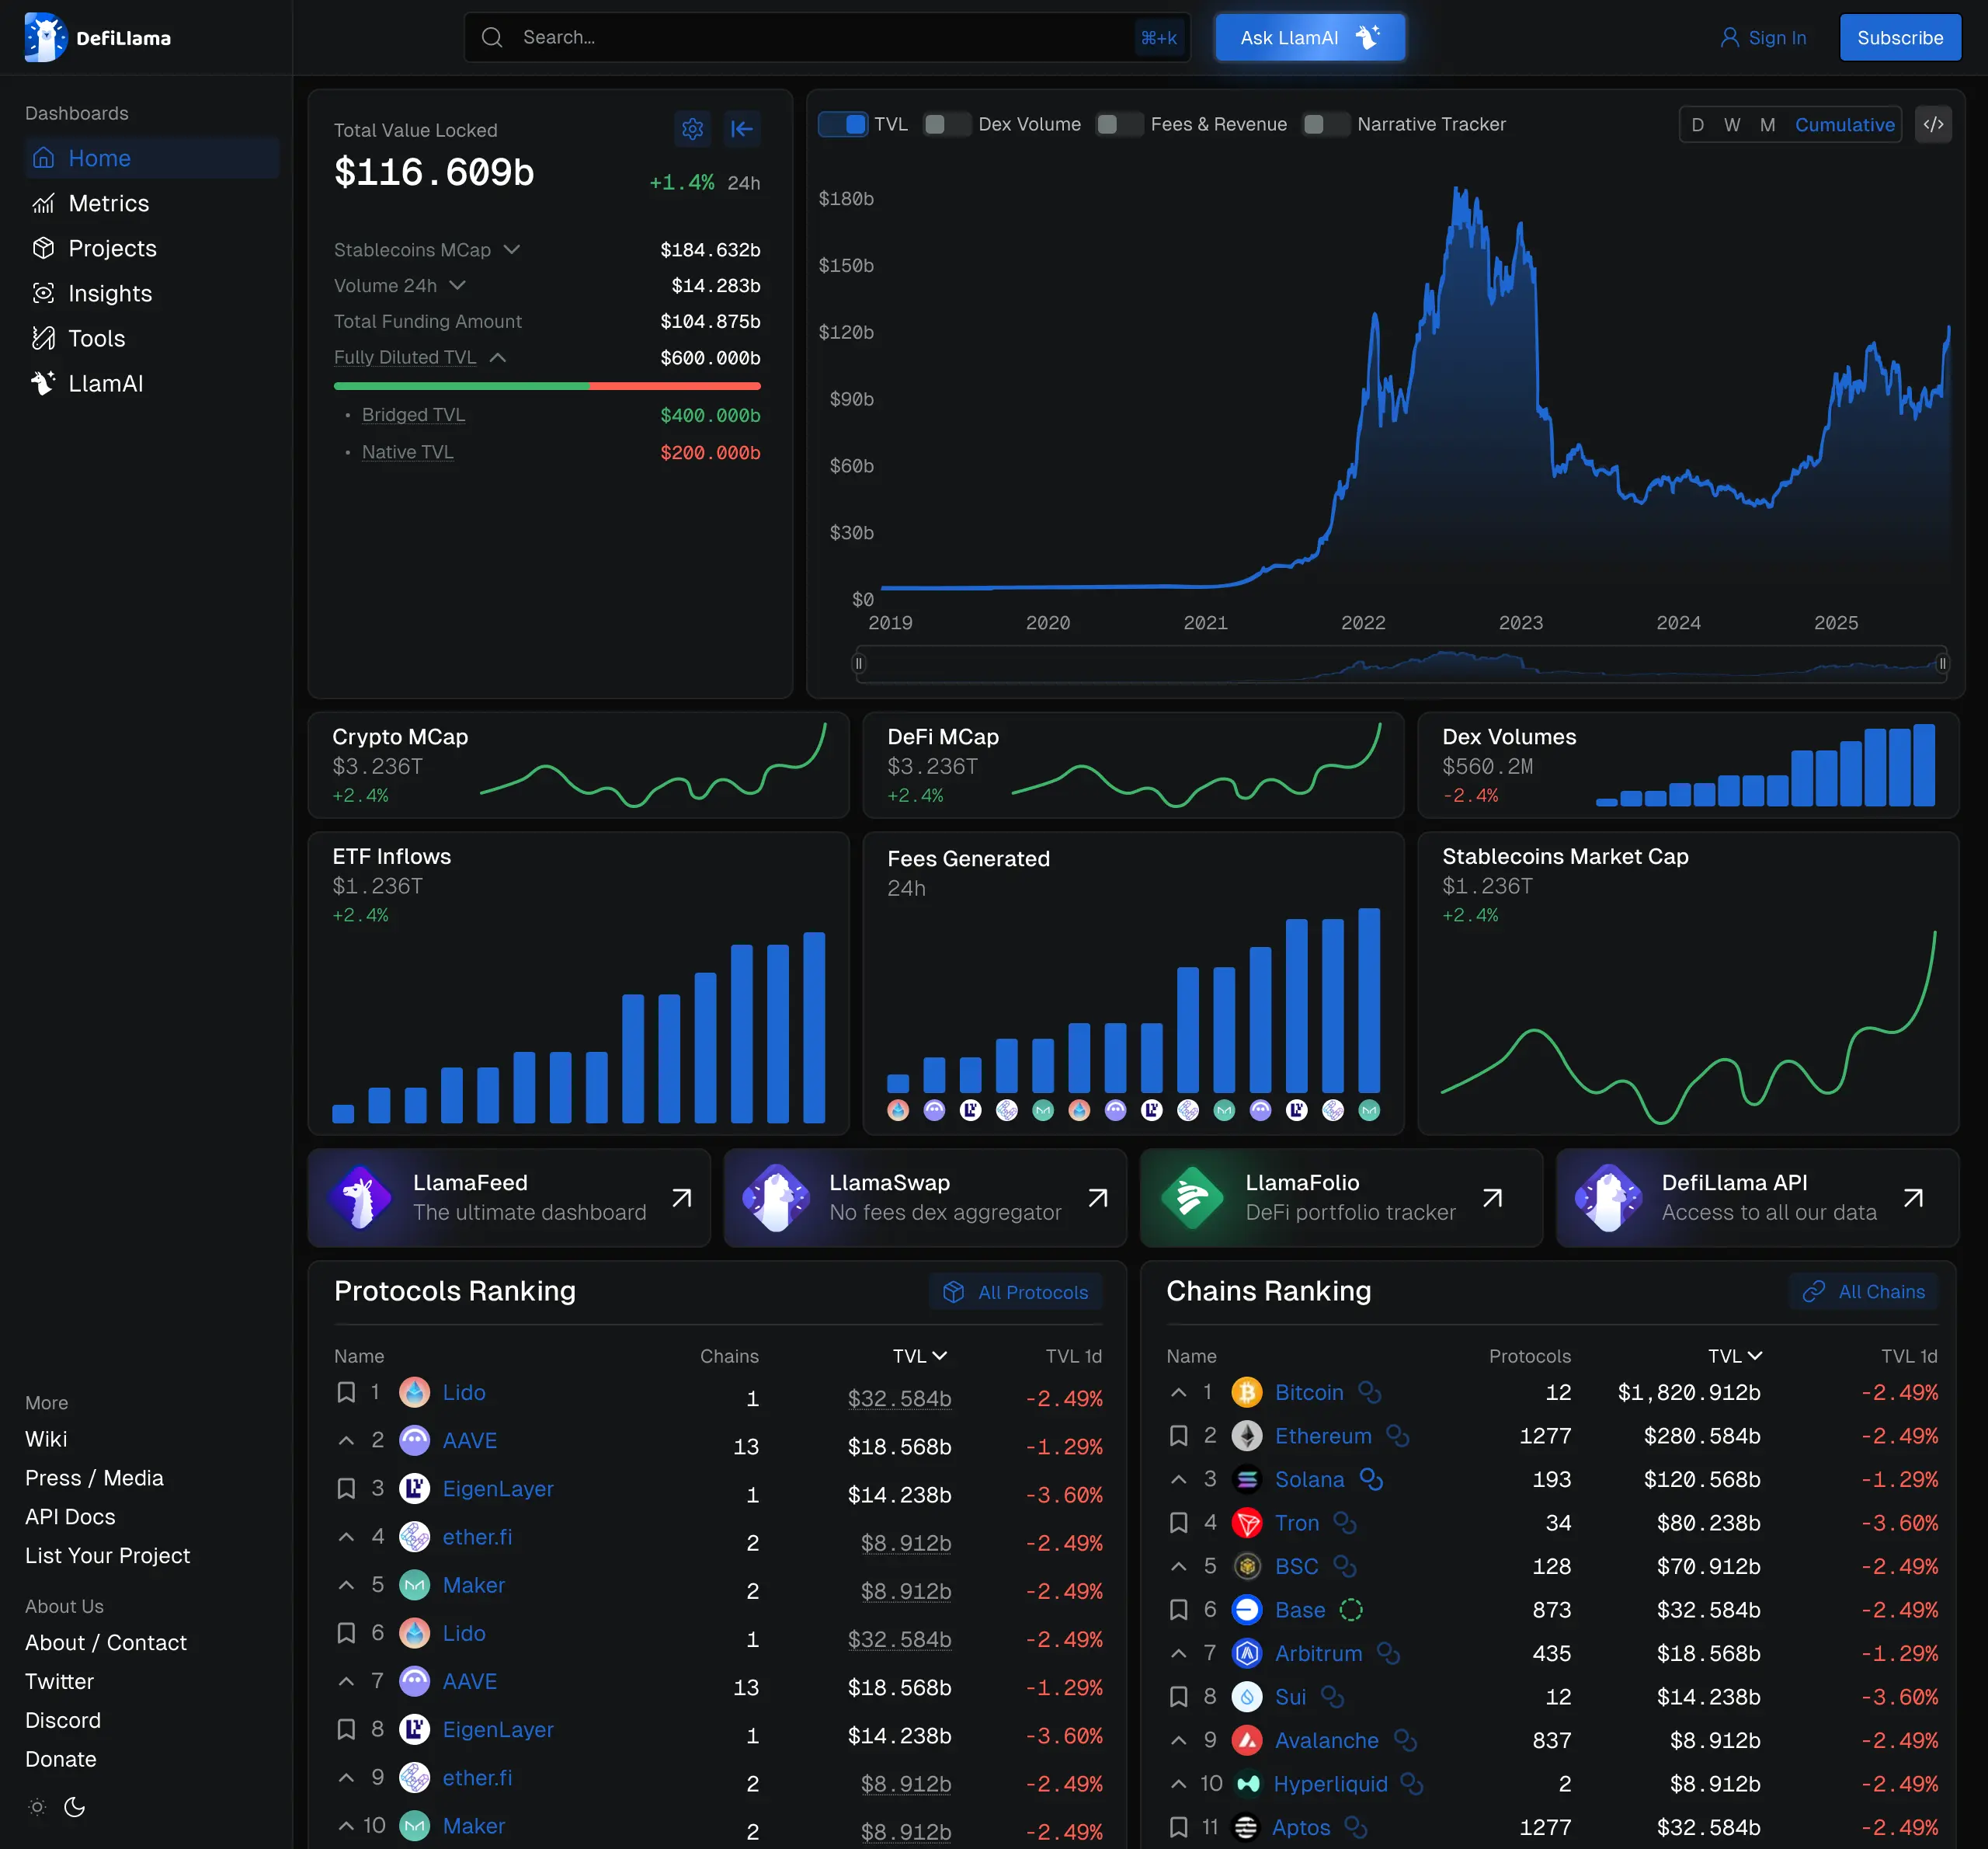Viewport: 1988px width, 1849px height.
Task: Switch to light mode sun icon
Action: (x=37, y=1807)
